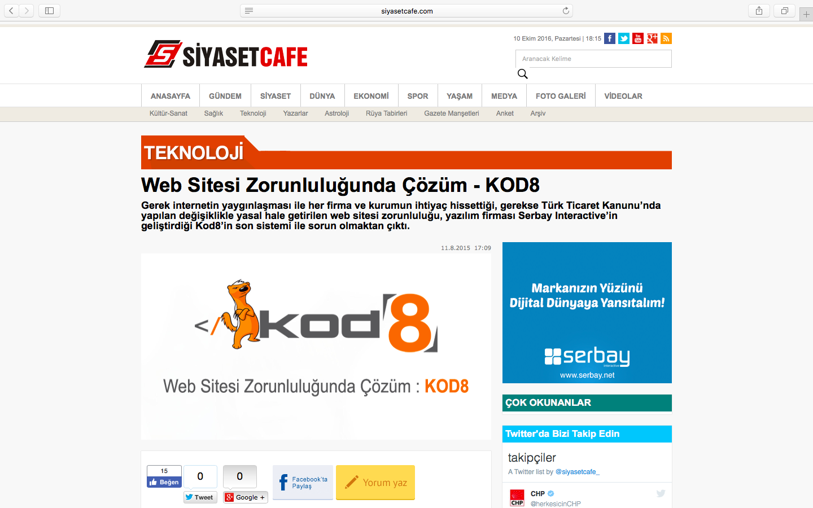Click the Yorum yaz comment button

click(x=375, y=483)
